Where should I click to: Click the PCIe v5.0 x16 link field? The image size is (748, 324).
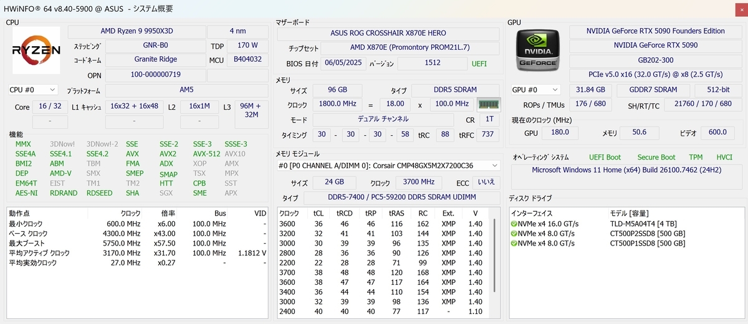coord(655,75)
